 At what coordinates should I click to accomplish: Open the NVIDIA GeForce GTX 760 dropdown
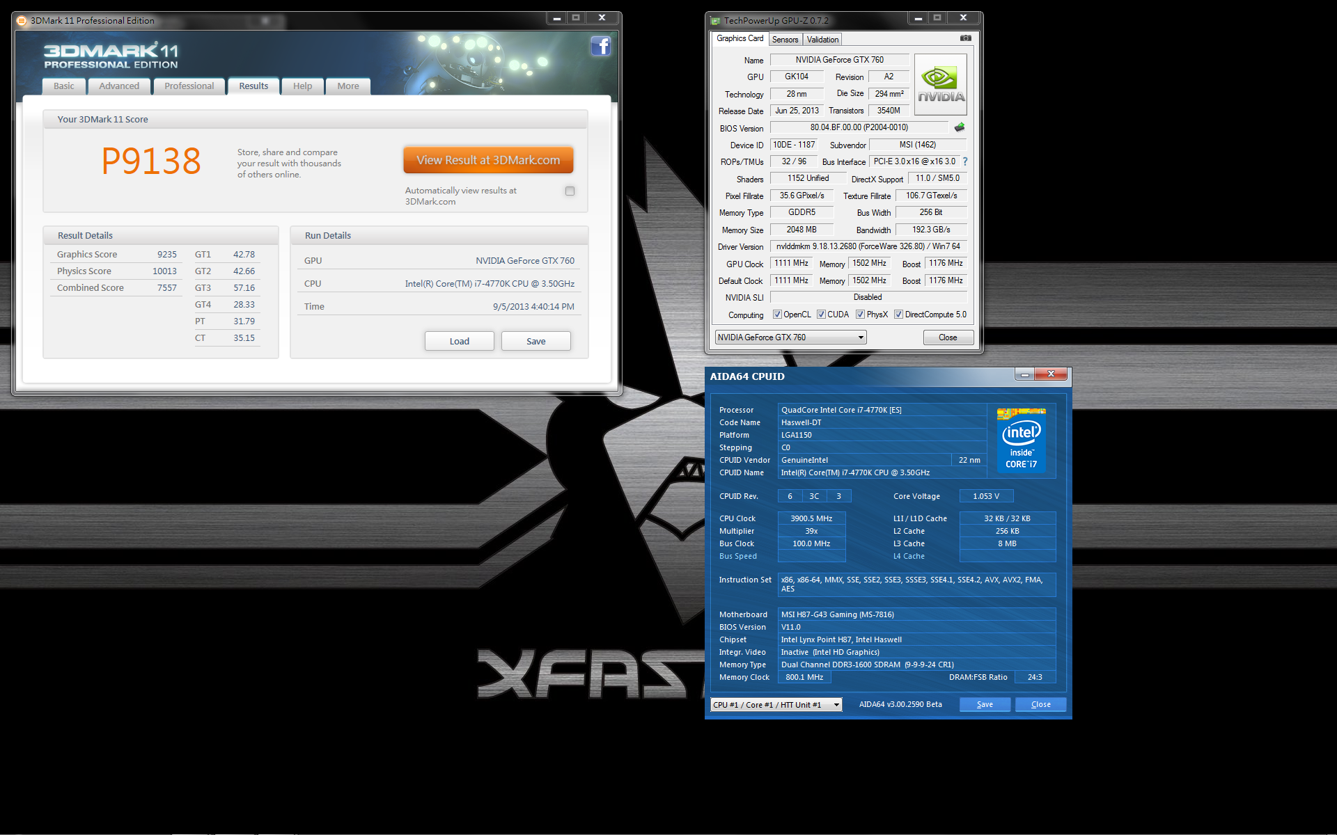(x=861, y=337)
